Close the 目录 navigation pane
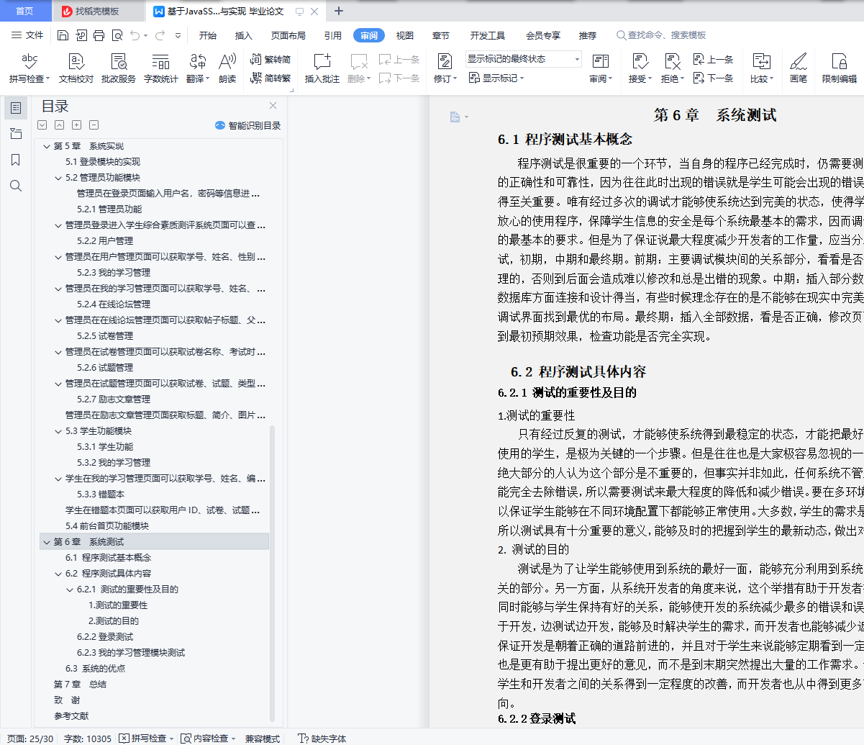 coord(273,106)
